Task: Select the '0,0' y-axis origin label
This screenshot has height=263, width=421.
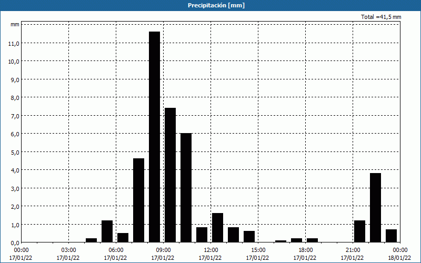Action: coord(15,242)
